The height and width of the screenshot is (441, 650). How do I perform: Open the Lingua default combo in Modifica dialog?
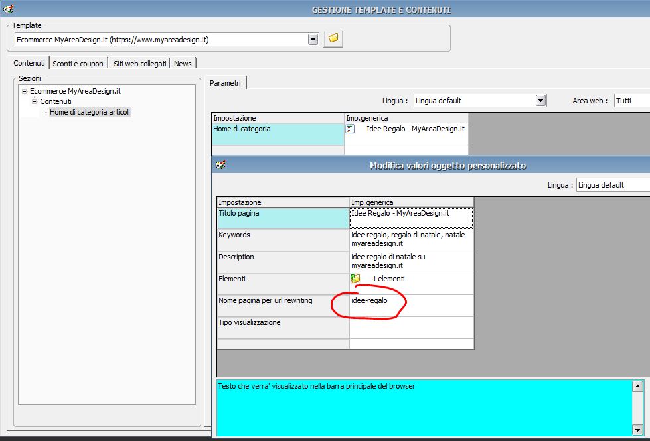pos(613,185)
